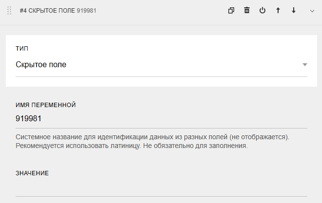Image resolution: width=322 pixels, height=203 pixels.
Task: Select the 'Скрытое поле' type value
Action: point(41,64)
